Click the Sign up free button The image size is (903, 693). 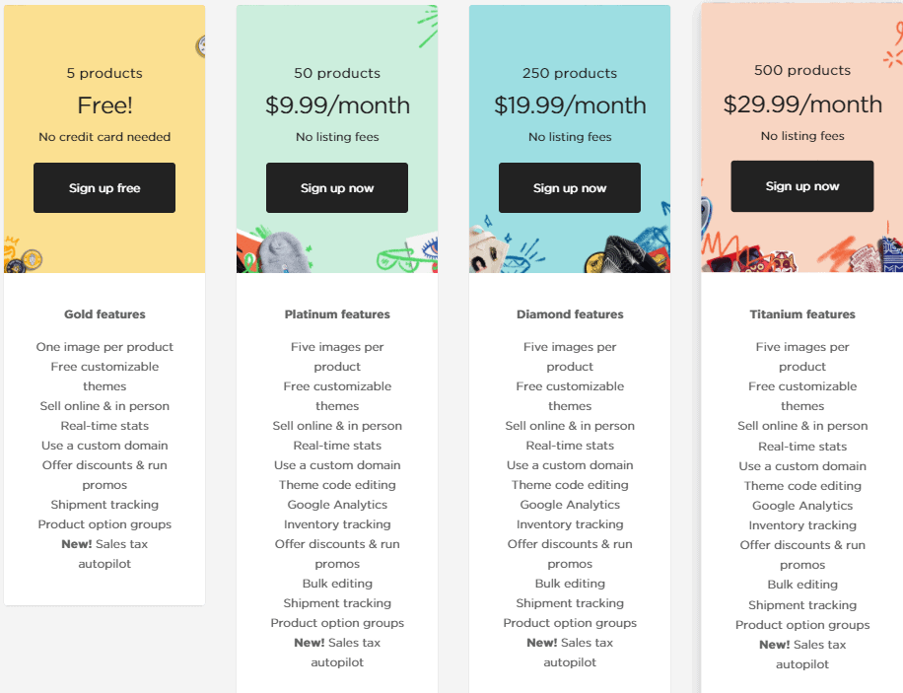[x=104, y=187]
